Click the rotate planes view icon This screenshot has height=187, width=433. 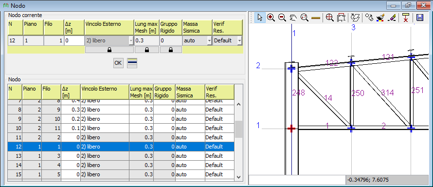tap(355, 18)
